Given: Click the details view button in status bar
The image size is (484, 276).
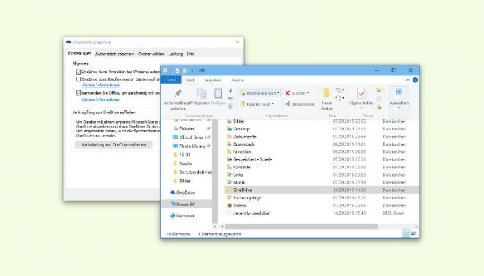Looking at the screenshot, I should (x=406, y=234).
